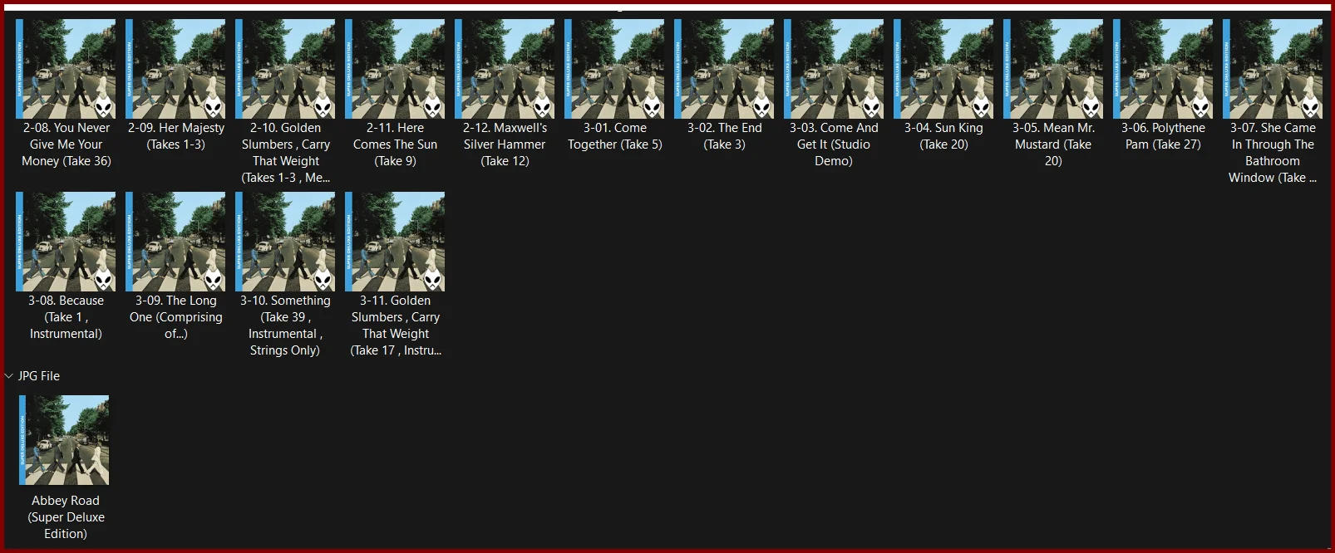Click the file name '2-09. Her Majesty (Takes 1-3)'
Image resolution: width=1335 pixels, height=553 pixels.
coord(176,136)
